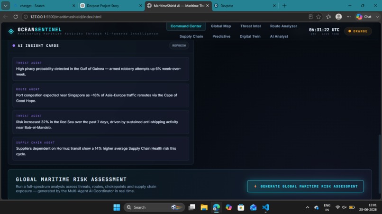Image resolution: width=382 pixels, height=214 pixels.
Task: Refresh the AI Insight Cards
Action: 179,46
